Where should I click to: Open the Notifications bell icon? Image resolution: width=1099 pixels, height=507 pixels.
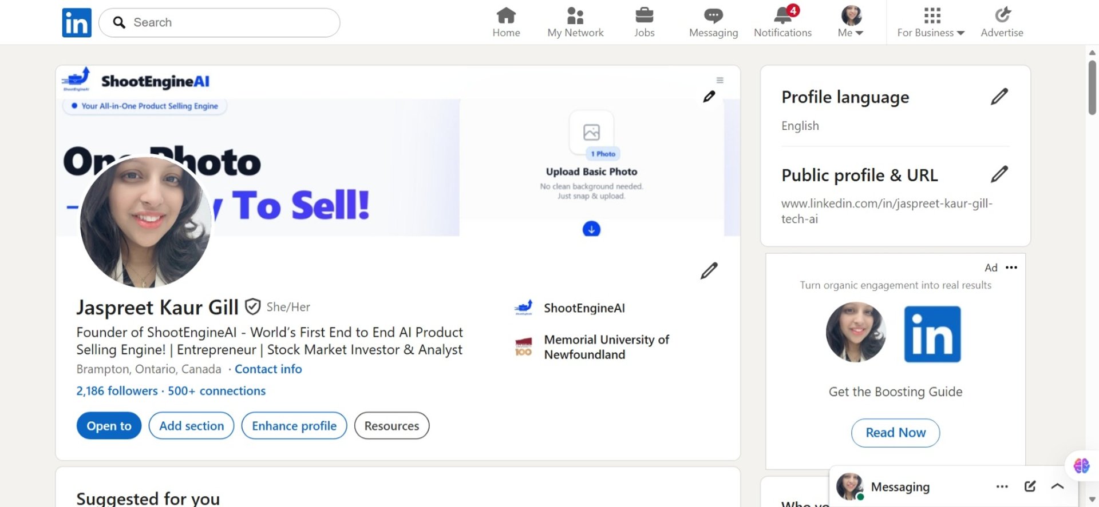782,15
